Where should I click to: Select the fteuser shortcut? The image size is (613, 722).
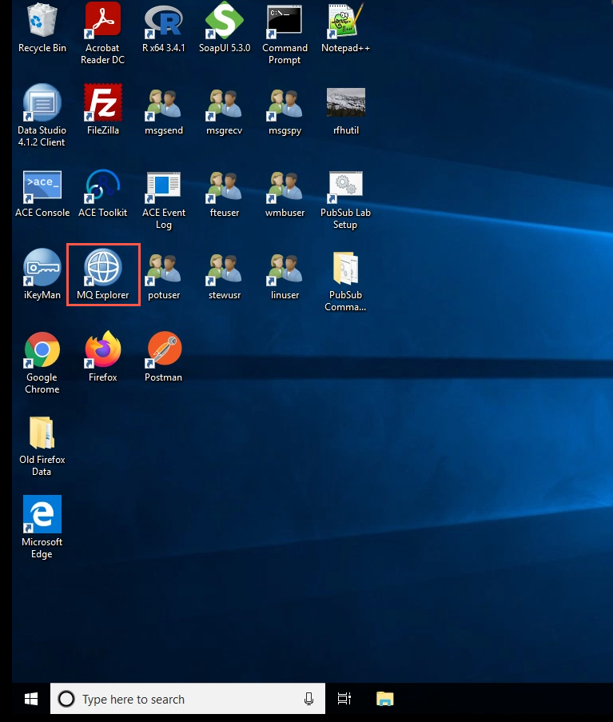[x=224, y=193]
